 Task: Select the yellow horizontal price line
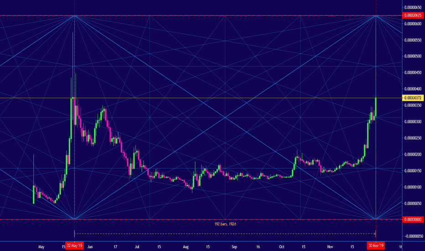coord(201,98)
